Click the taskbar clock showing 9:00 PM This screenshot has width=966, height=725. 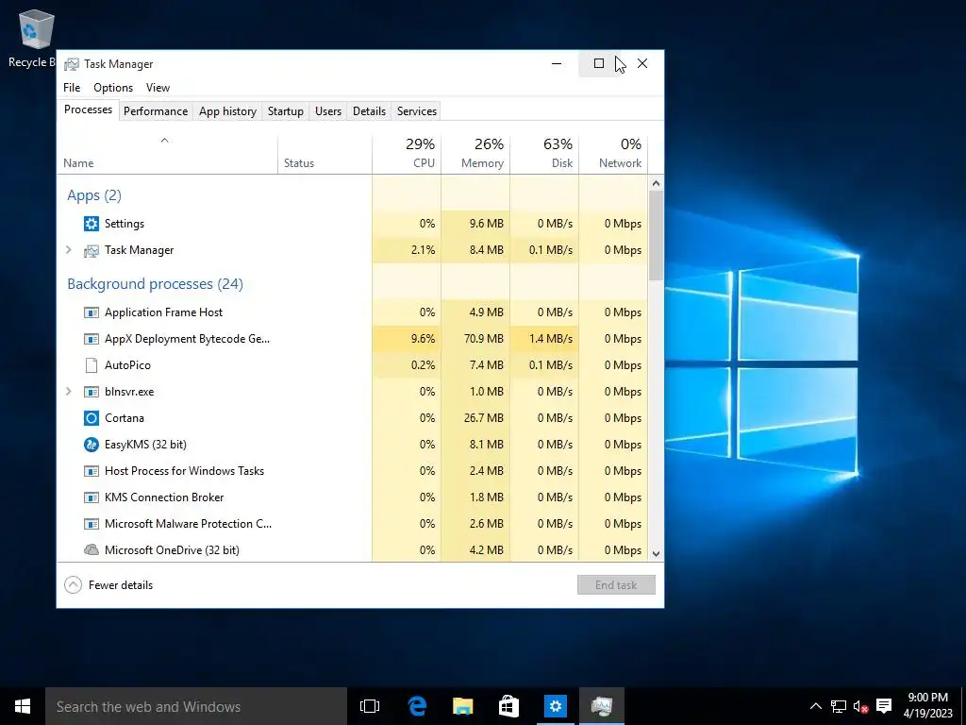pyautogui.click(x=928, y=706)
